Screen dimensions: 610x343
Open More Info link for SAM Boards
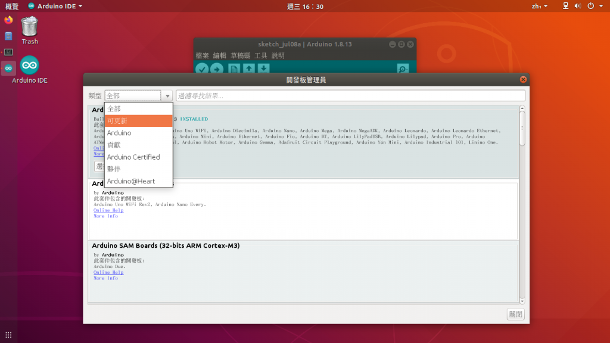[x=106, y=279]
